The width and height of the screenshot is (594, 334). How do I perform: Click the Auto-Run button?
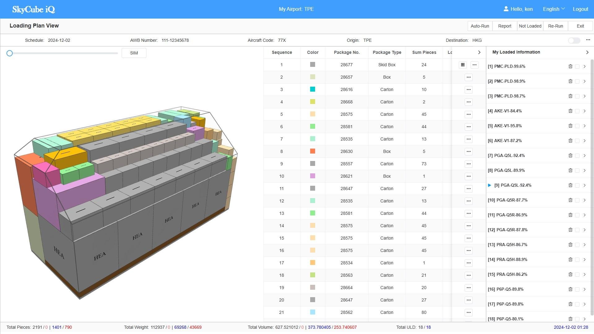click(480, 26)
